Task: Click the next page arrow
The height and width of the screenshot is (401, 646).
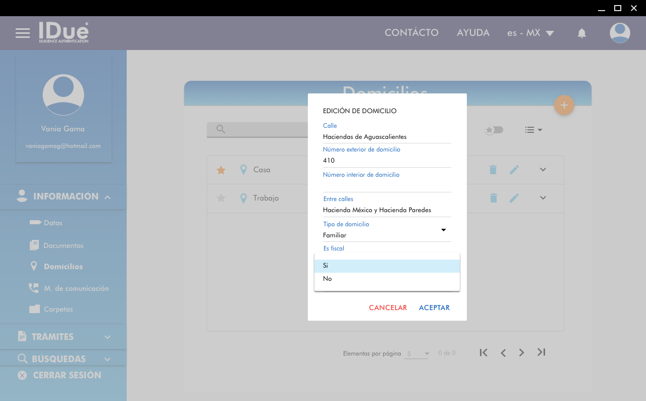Action: [x=522, y=353]
